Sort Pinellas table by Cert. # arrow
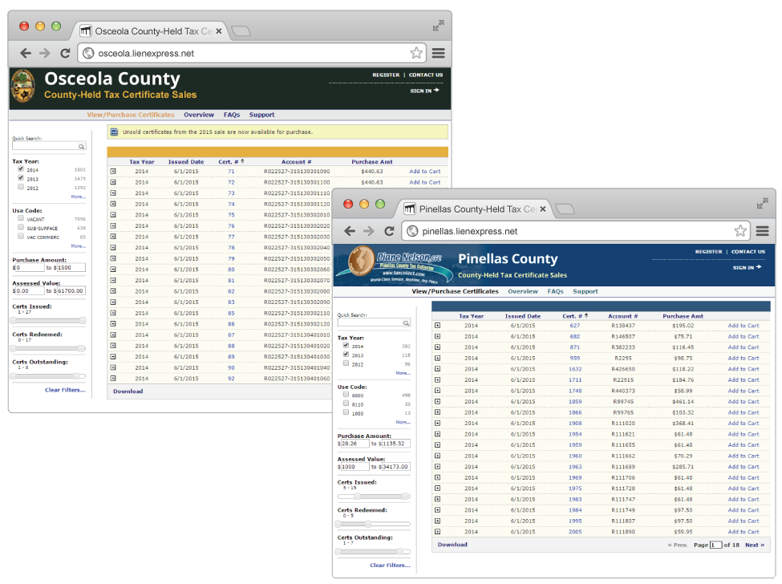The image size is (782, 584). tap(586, 316)
